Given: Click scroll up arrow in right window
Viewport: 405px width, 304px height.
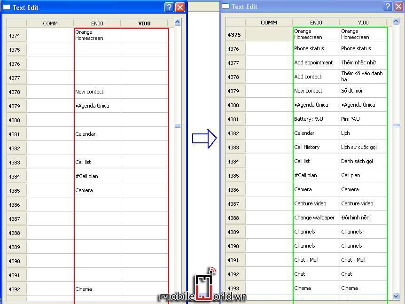Looking at the screenshot, I should 396,21.
